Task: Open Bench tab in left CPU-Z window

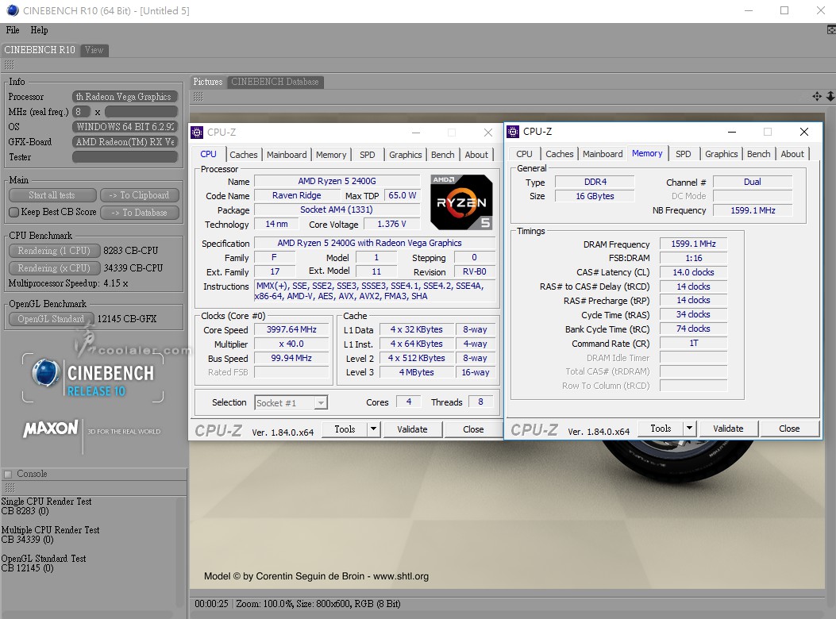Action: pyautogui.click(x=442, y=155)
